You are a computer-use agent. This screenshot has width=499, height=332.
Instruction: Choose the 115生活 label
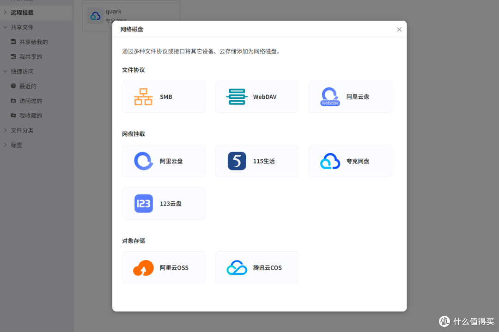click(x=264, y=161)
